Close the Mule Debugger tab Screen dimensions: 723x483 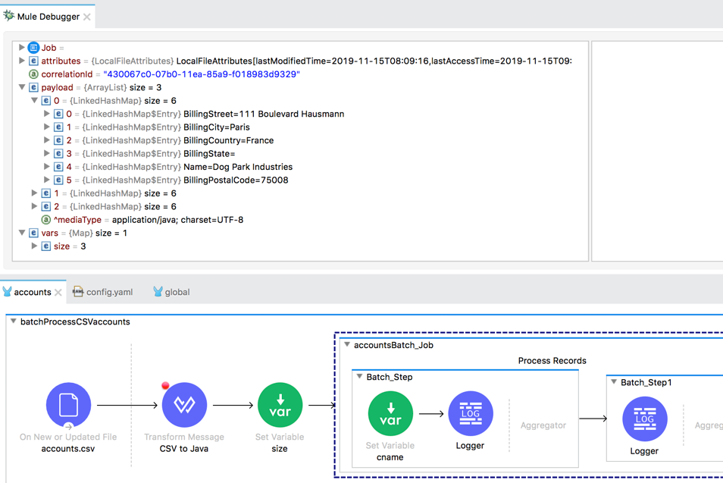86,17
